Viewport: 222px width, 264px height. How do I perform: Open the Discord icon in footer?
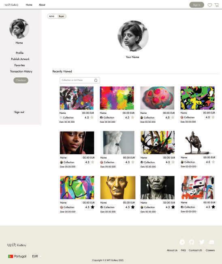pos(211,242)
